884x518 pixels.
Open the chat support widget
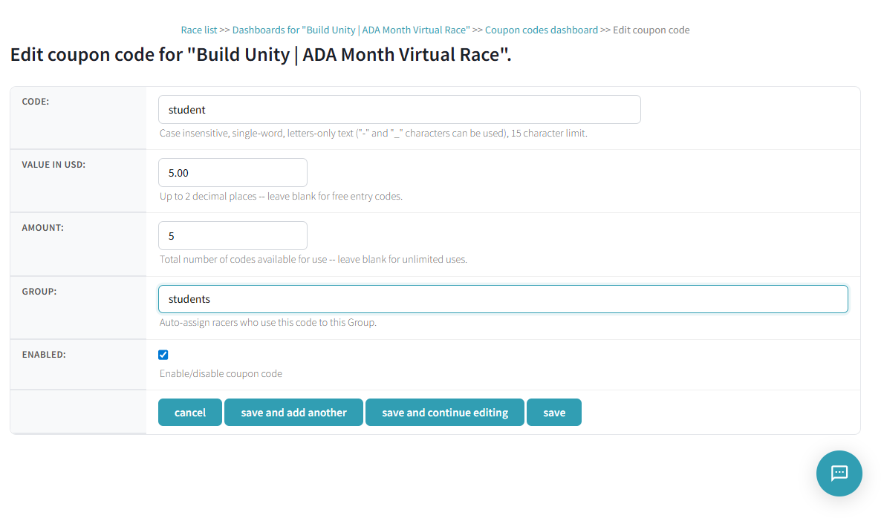click(839, 473)
